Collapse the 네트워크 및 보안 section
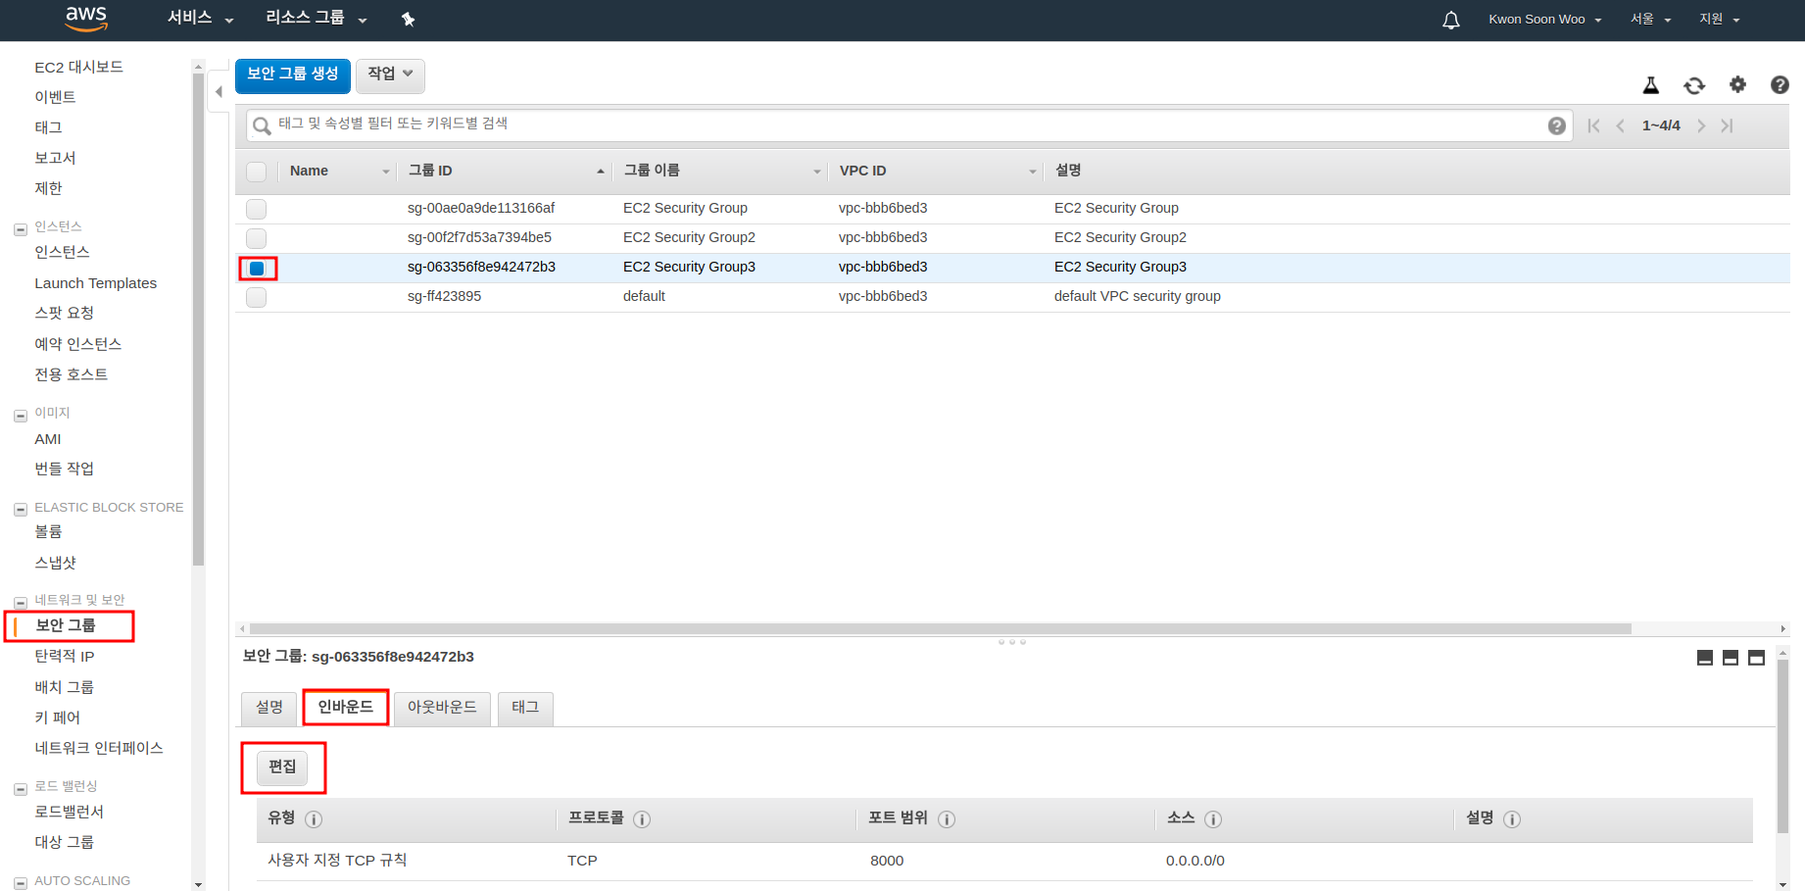This screenshot has height=891, width=1805. click(20, 602)
